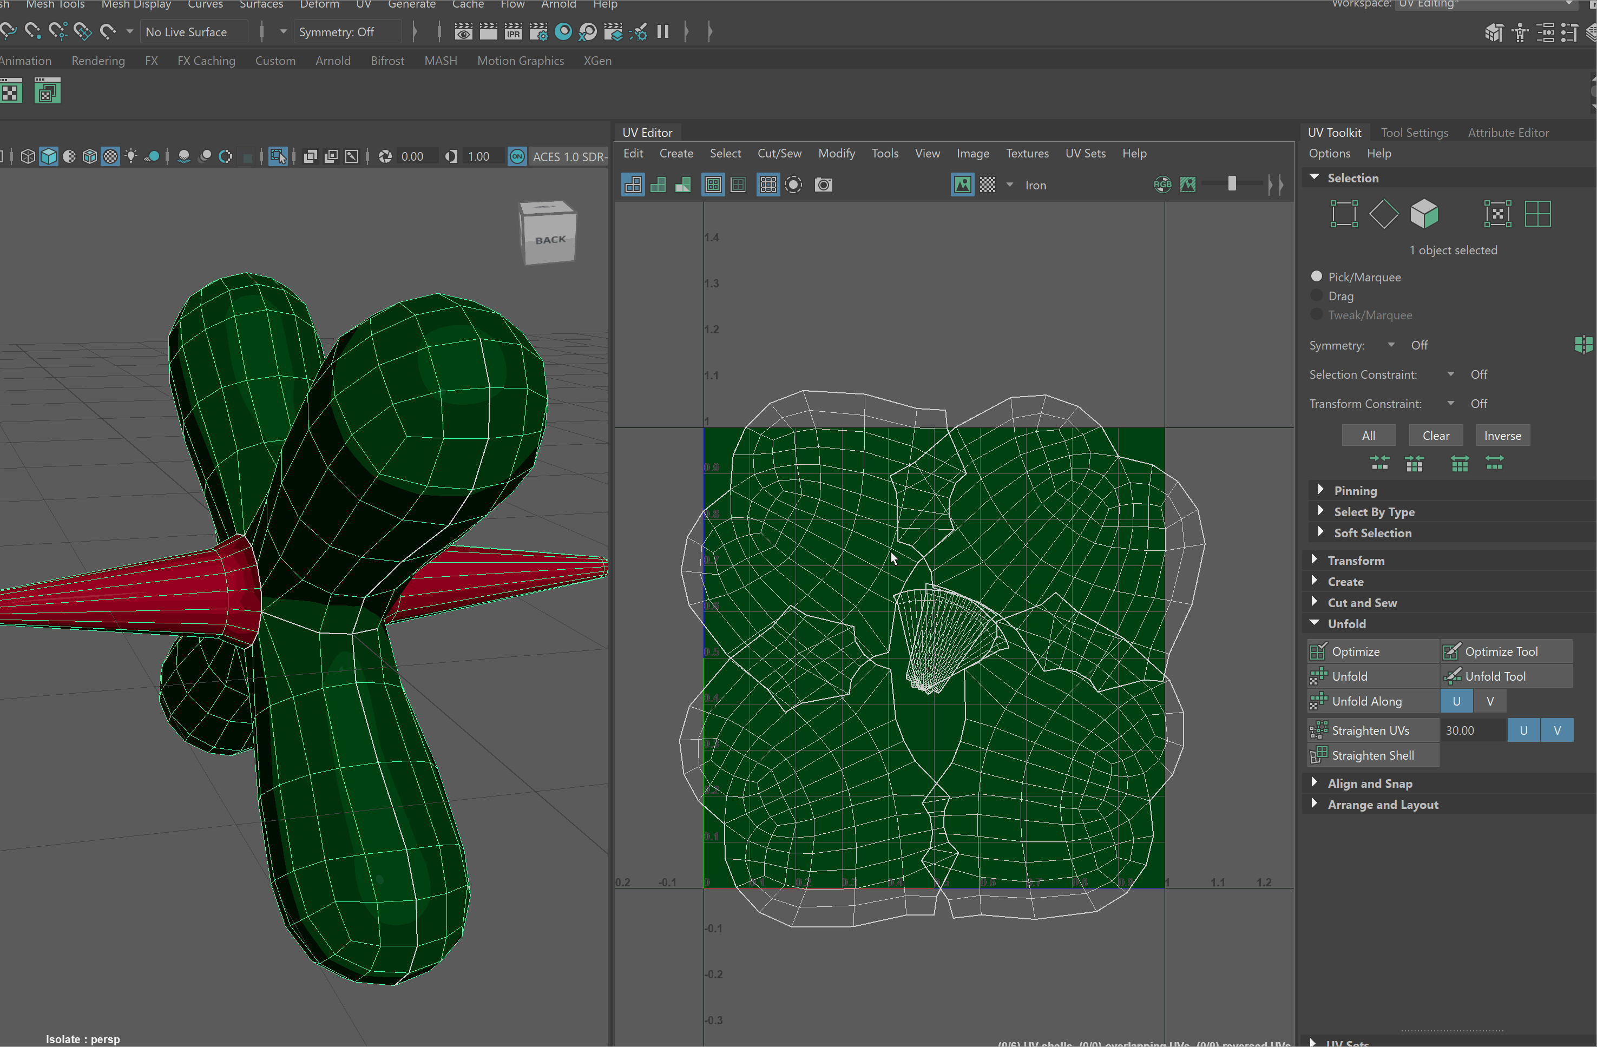Toggle checker map display icon

(x=988, y=185)
